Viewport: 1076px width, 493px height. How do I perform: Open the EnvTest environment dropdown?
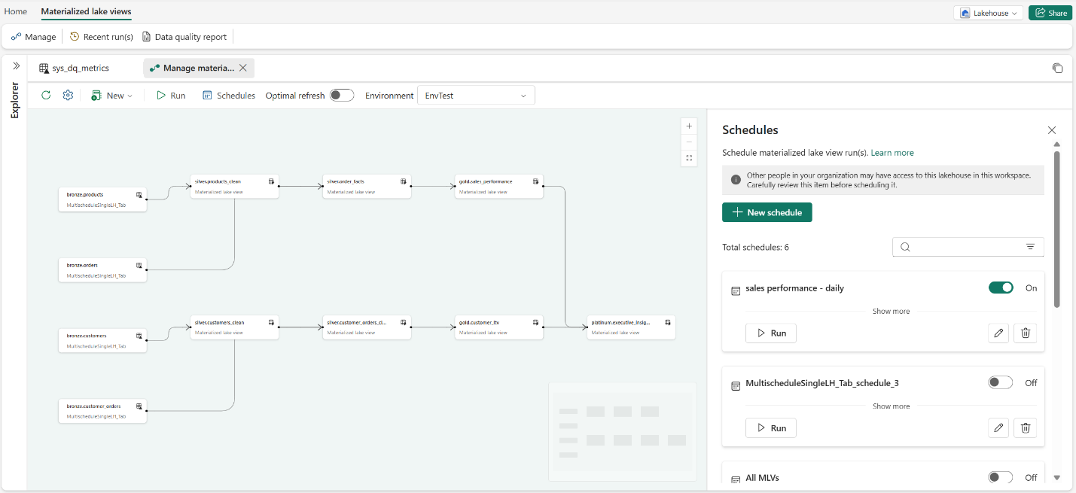pyautogui.click(x=475, y=95)
